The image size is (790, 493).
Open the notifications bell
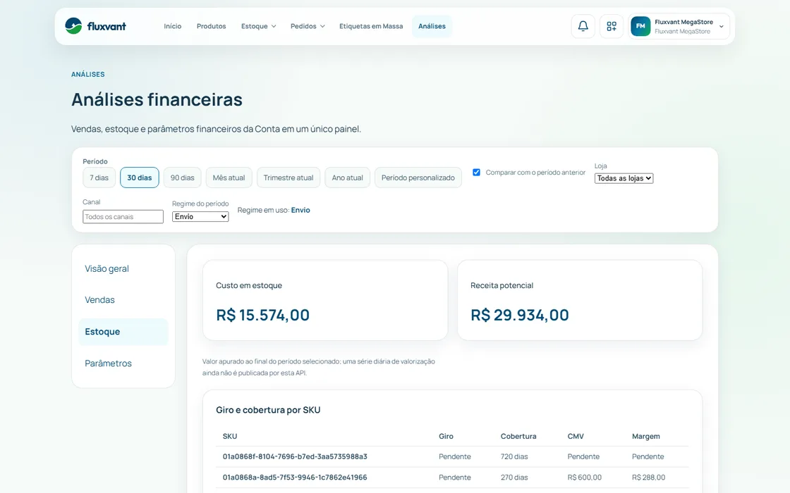(583, 26)
